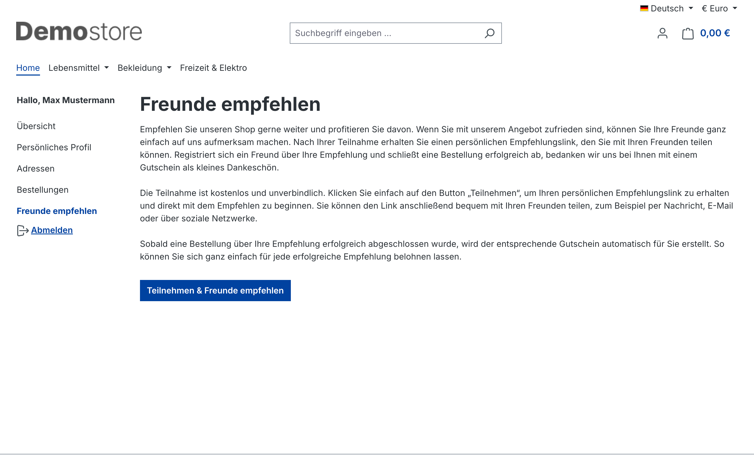Click the Abmelden link
Viewport: 754px width, 465px height.
tap(52, 230)
